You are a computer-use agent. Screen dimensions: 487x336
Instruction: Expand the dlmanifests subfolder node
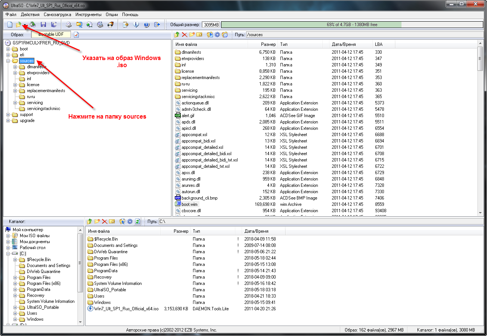pos(15,67)
